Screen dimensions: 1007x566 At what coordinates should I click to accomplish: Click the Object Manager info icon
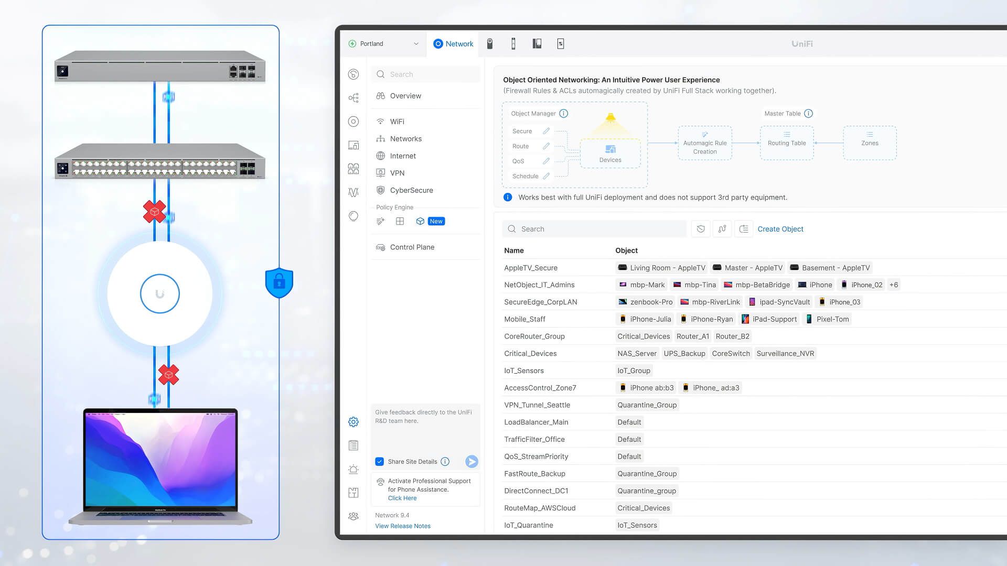(x=563, y=113)
